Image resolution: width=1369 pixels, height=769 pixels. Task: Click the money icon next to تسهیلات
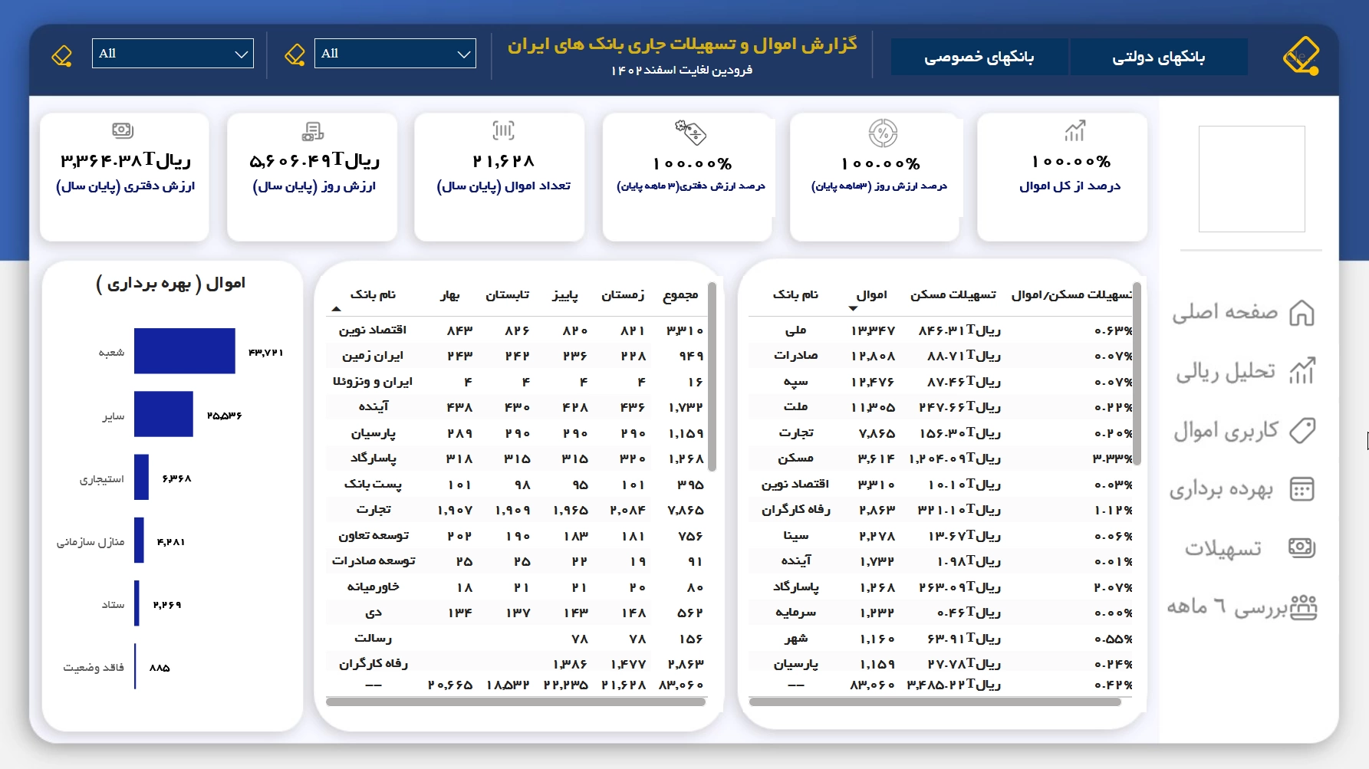click(1302, 547)
